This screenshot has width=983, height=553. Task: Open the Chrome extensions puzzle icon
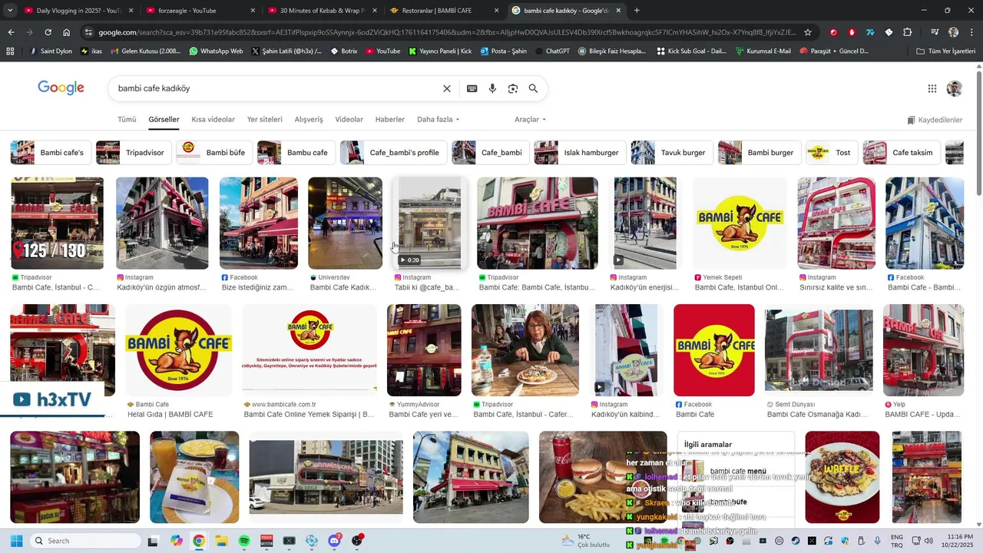908,32
